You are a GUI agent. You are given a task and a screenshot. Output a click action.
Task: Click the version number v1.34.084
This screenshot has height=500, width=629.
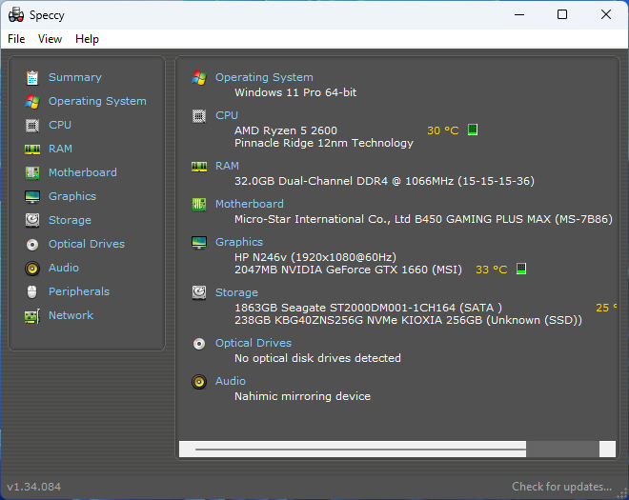[x=34, y=487]
